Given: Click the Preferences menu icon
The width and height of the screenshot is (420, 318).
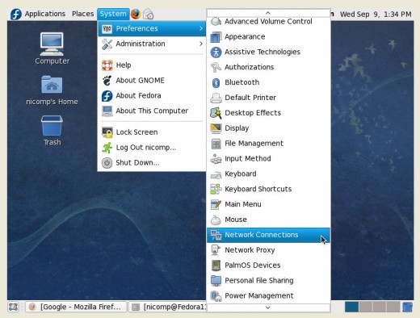Looking at the screenshot, I should pos(107,28).
